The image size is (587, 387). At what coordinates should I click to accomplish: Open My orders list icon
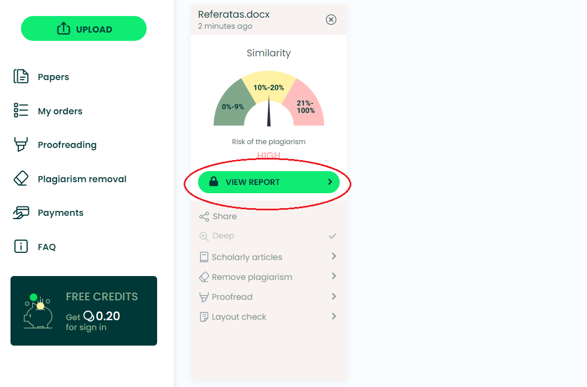point(21,110)
